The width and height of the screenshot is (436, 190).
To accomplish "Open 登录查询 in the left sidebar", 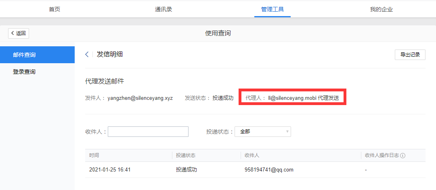I will pyautogui.click(x=37, y=72).
